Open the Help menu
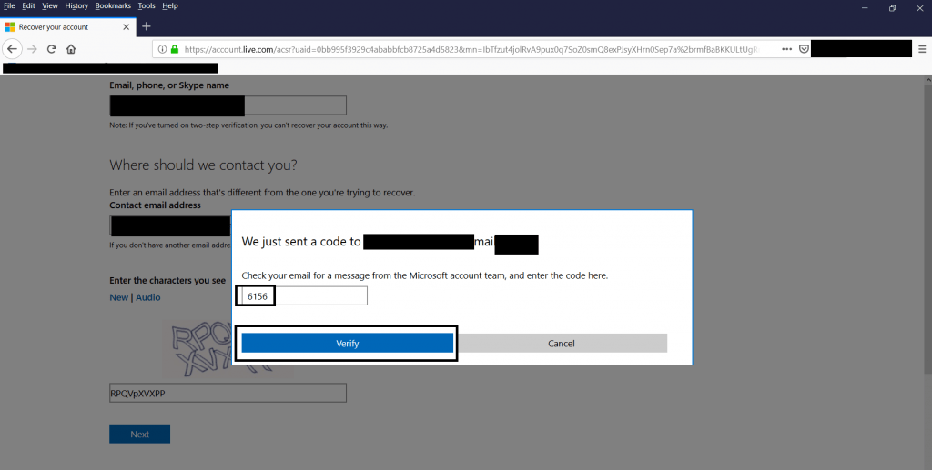This screenshot has width=932, height=470. (x=170, y=6)
